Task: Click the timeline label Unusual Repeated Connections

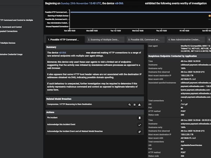Action: (57, 26)
